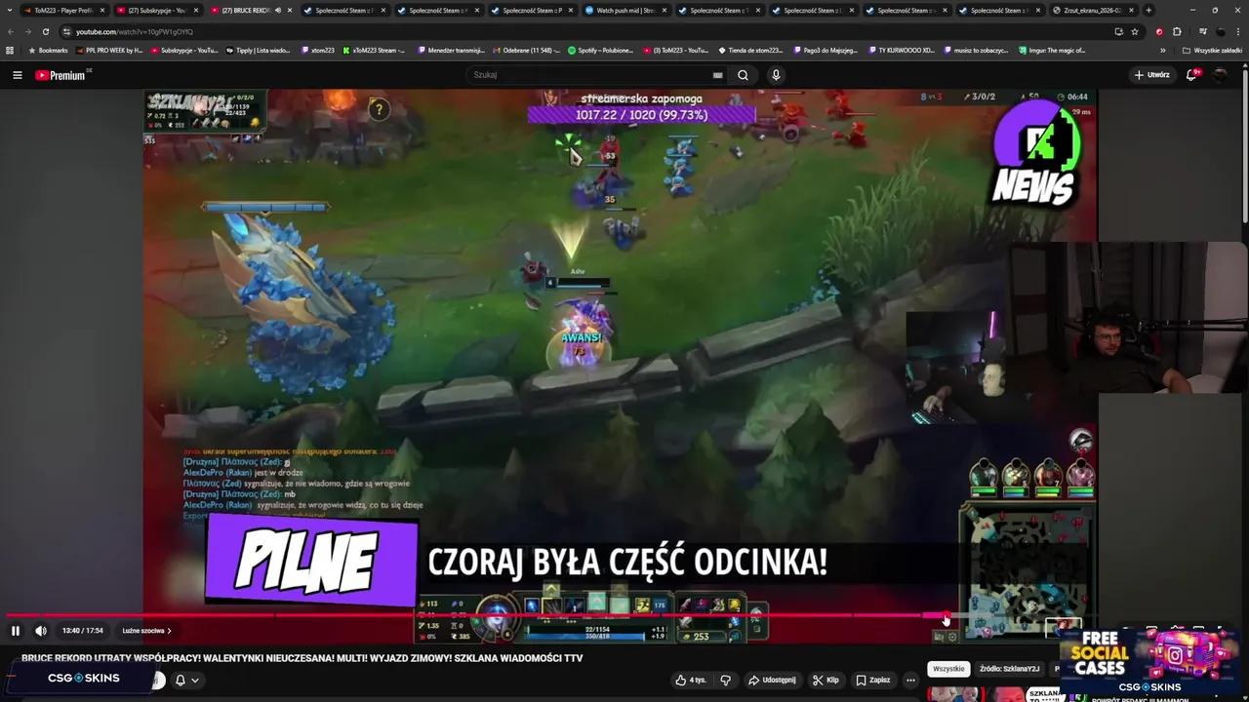Open the CSG SKINS overlay banner

coord(84,678)
